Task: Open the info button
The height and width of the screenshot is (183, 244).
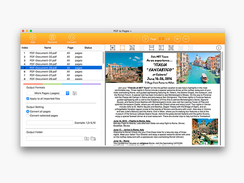Action: point(219,48)
